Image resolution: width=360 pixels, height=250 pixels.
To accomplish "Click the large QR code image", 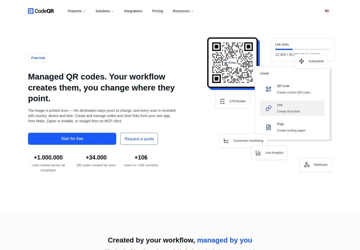I will tap(232, 63).
